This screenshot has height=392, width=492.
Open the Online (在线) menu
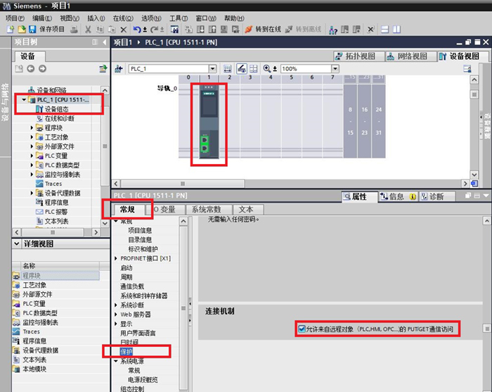123,18
